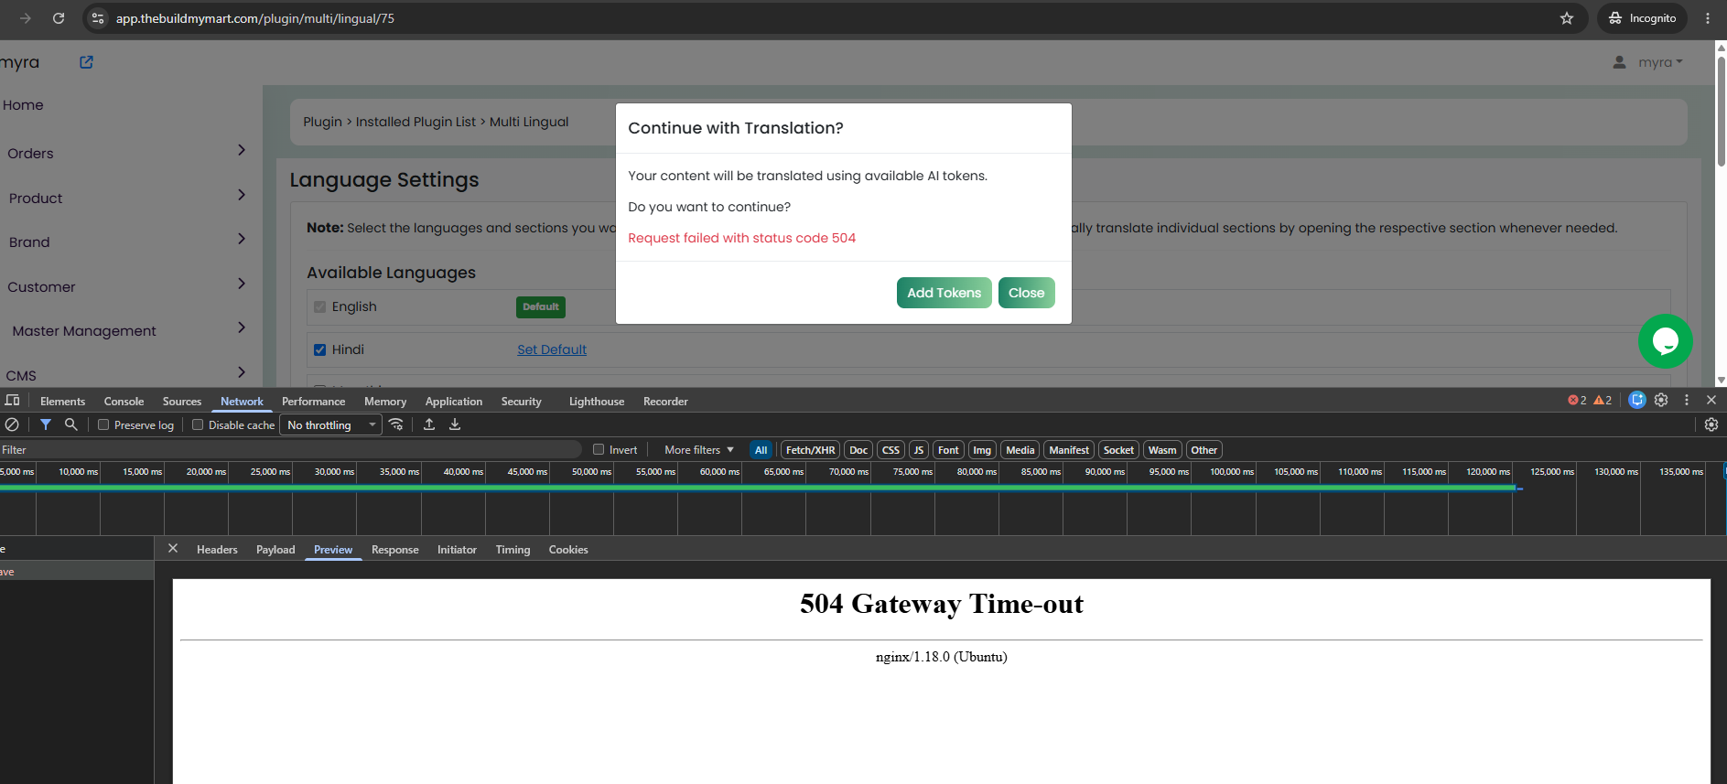This screenshot has height=784, width=1727.
Task: Open DevTools customize three-dot menu
Action: (1687, 400)
